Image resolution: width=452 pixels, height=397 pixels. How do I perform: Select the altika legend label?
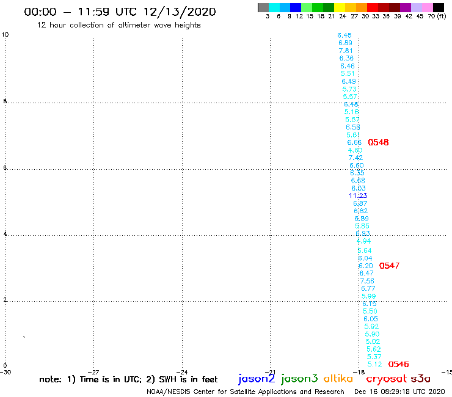click(338, 379)
